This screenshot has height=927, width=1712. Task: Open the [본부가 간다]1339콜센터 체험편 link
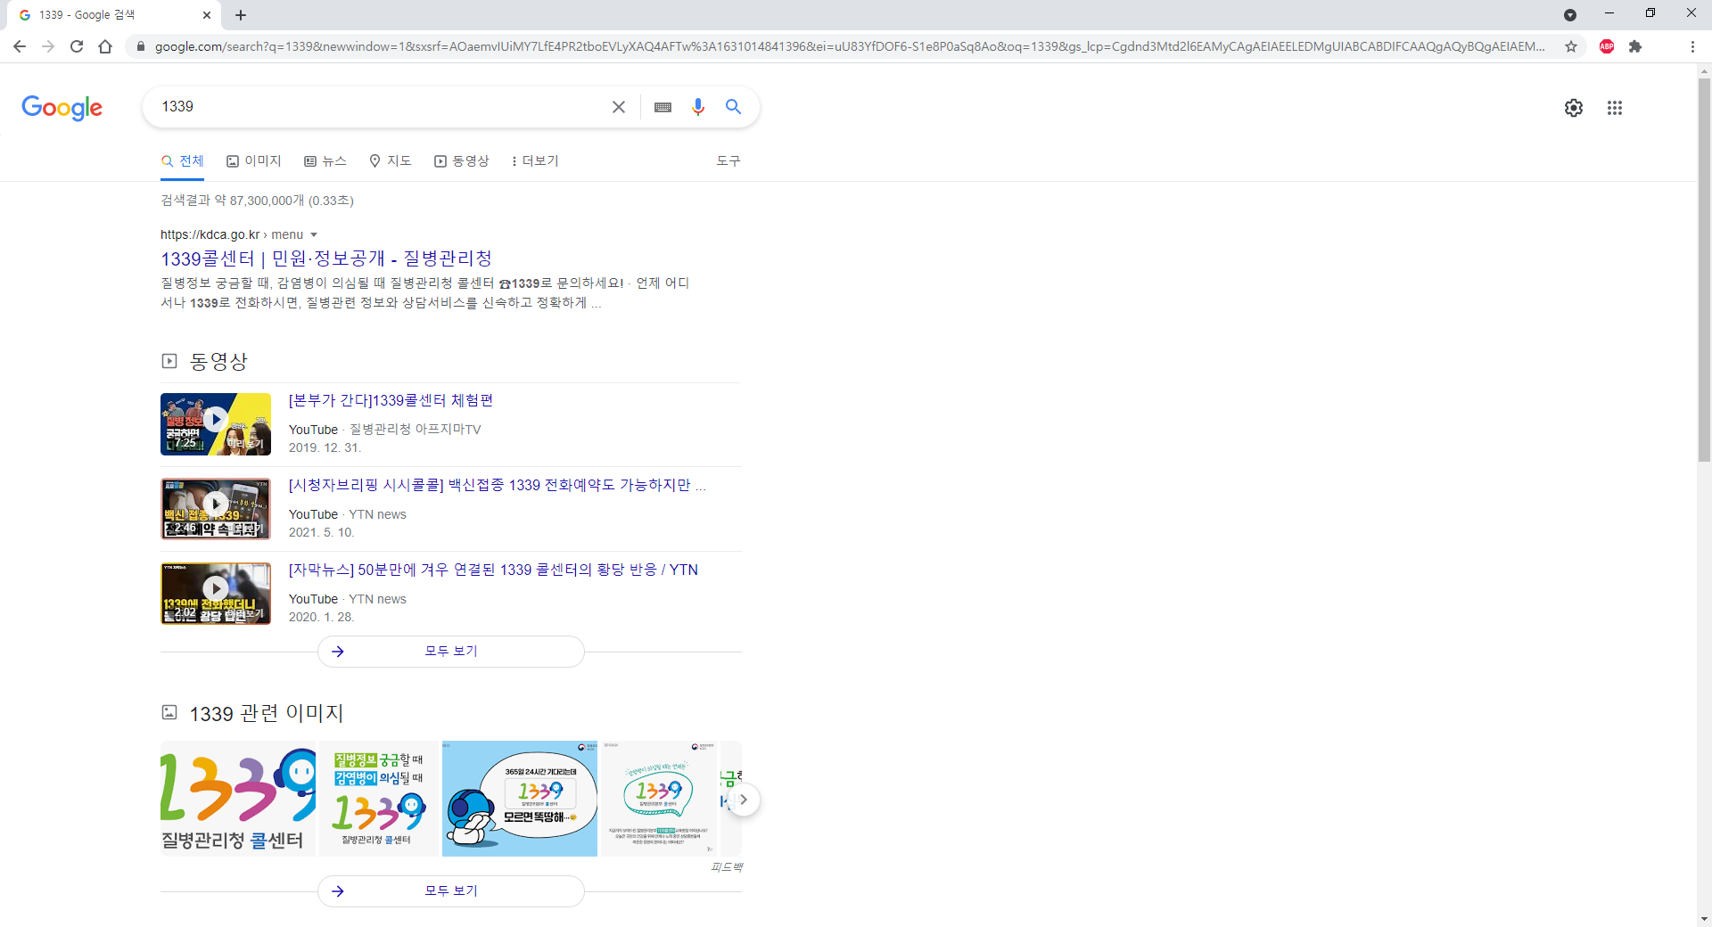(x=391, y=401)
